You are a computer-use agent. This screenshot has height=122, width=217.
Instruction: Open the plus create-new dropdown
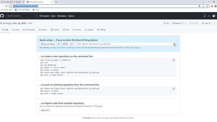tap(209, 16)
